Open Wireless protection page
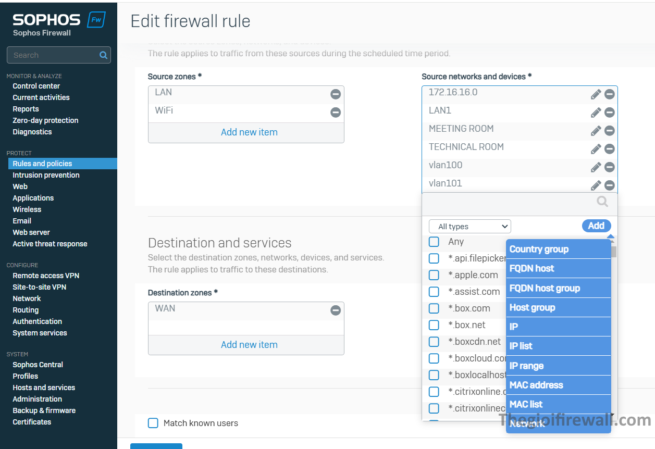 (x=27, y=209)
